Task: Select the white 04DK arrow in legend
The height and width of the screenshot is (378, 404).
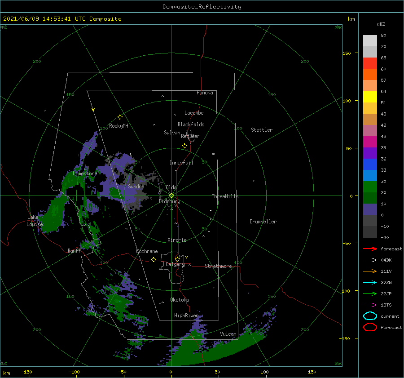Action: coord(370,260)
